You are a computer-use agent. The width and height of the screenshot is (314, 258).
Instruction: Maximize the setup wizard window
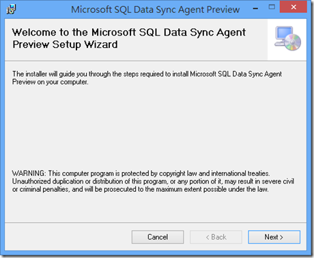(272, 7)
